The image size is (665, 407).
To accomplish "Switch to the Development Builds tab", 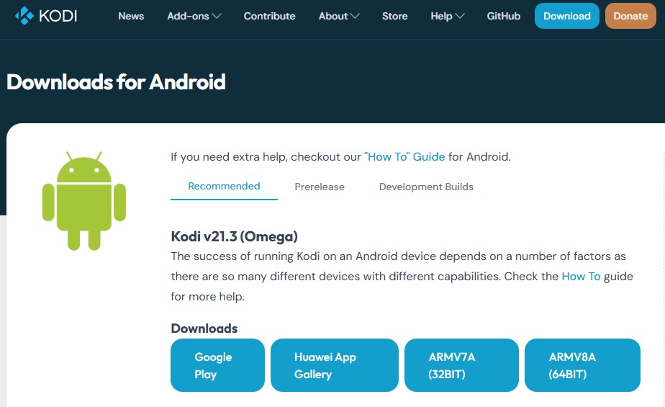I will (426, 187).
